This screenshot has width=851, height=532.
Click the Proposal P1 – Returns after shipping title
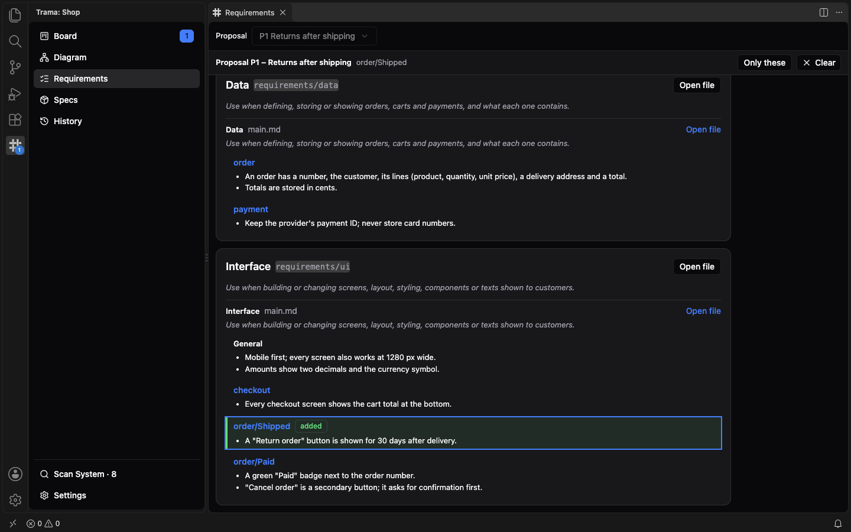point(283,63)
